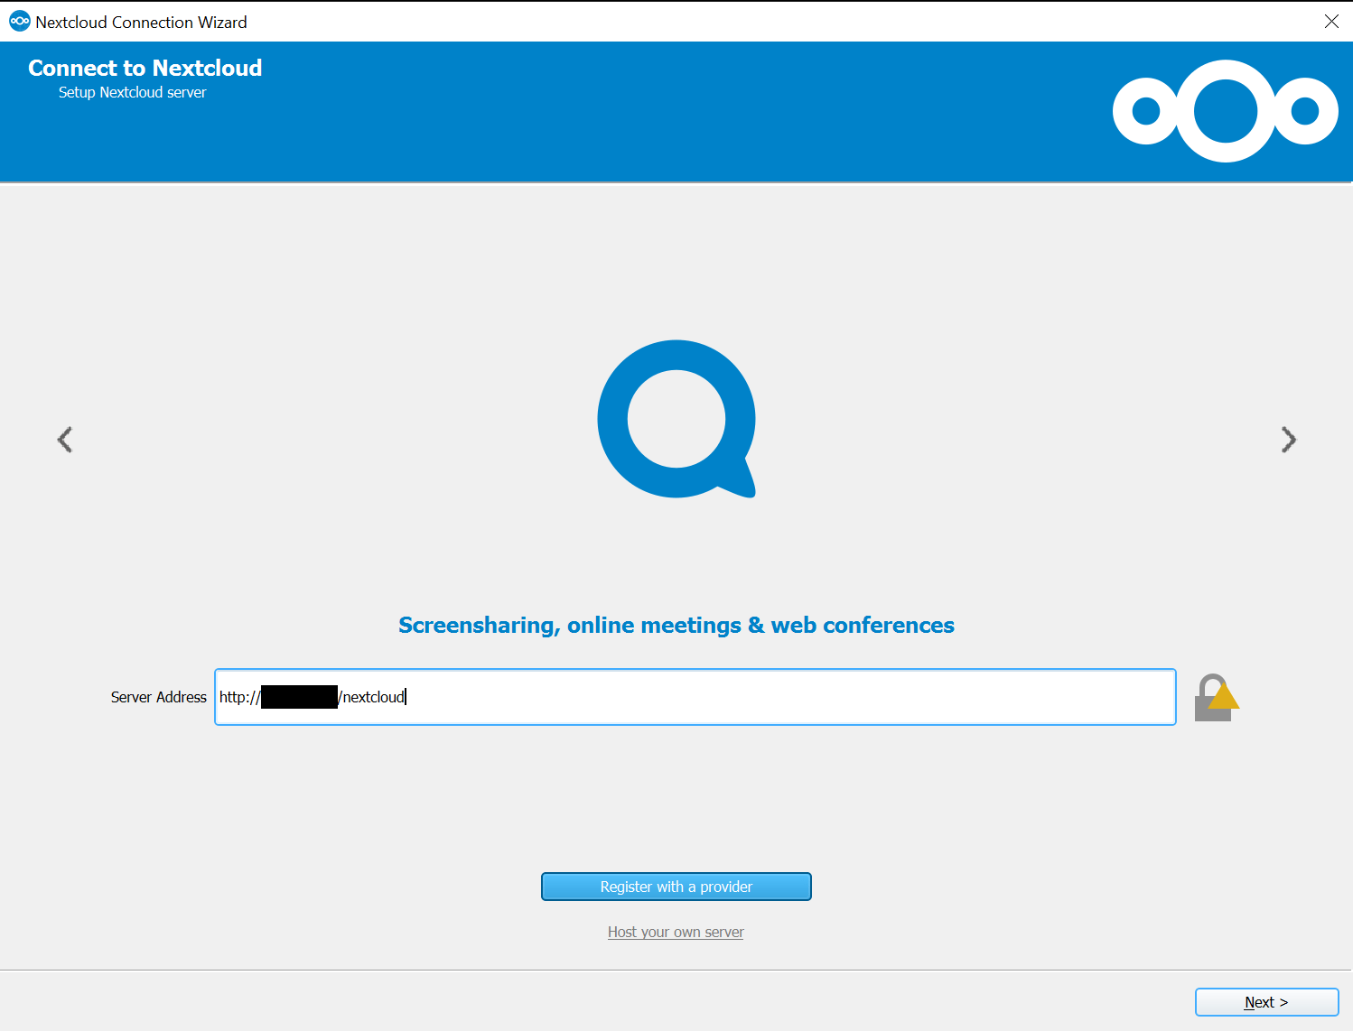Click the Nextcloud logo in blue header
Viewport: 1353px width, 1031px height.
pyautogui.click(x=1226, y=111)
